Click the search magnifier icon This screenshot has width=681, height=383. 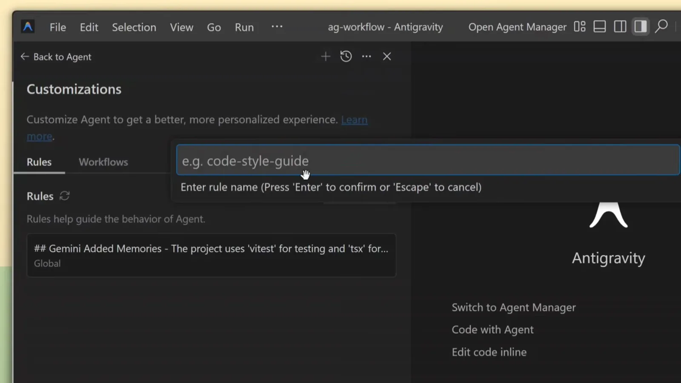click(661, 26)
